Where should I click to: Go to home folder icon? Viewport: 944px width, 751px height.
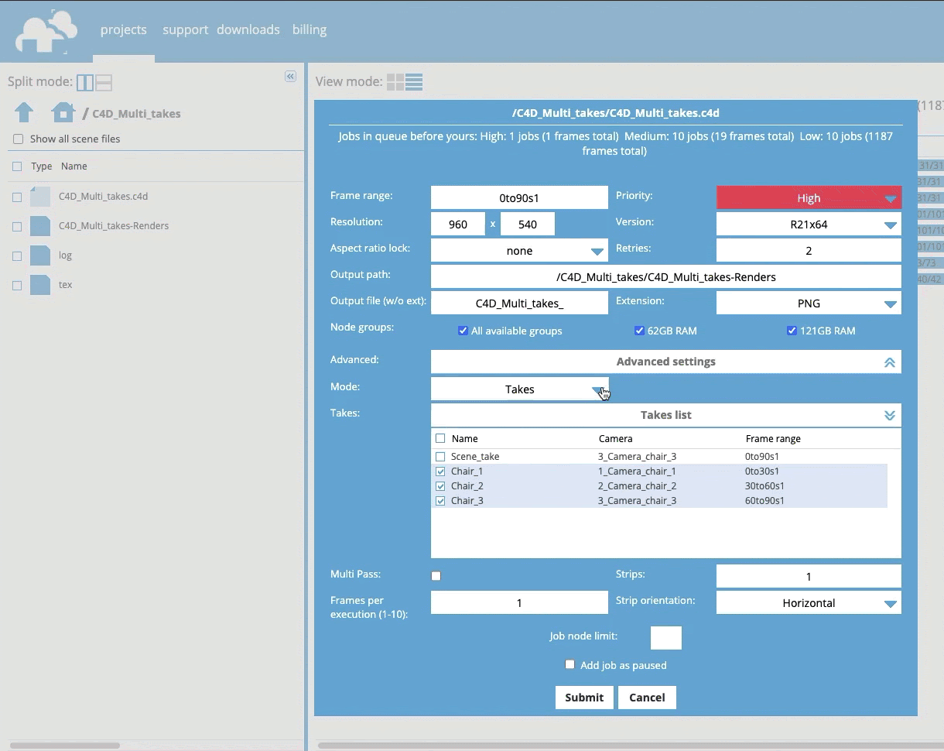point(63,112)
